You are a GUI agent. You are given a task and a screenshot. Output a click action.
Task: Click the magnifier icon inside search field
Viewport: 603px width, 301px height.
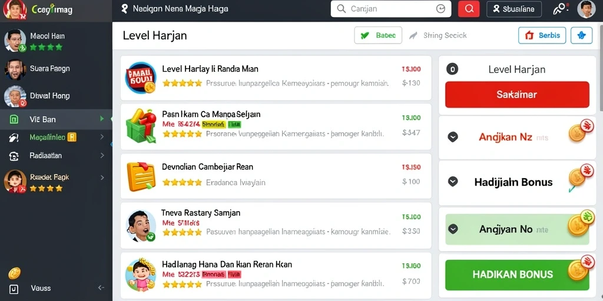pyautogui.click(x=341, y=9)
